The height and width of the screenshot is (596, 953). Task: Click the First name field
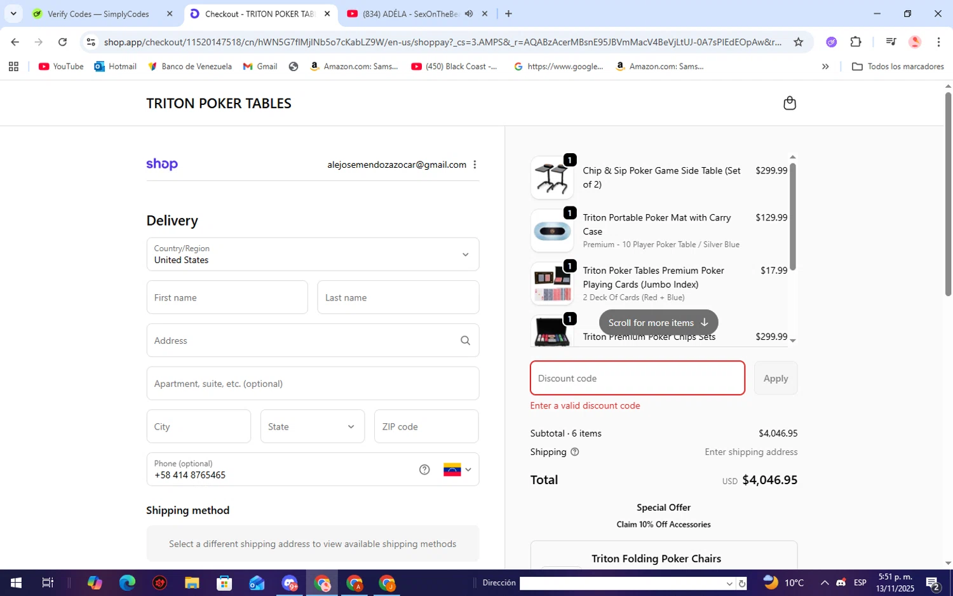(227, 297)
